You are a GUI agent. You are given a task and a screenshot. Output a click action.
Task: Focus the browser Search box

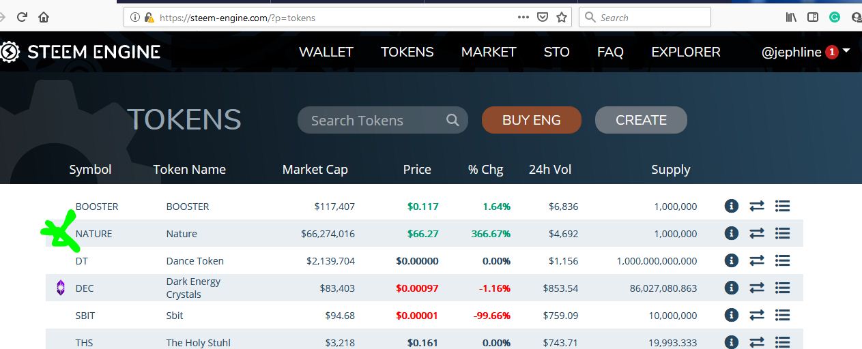(645, 18)
